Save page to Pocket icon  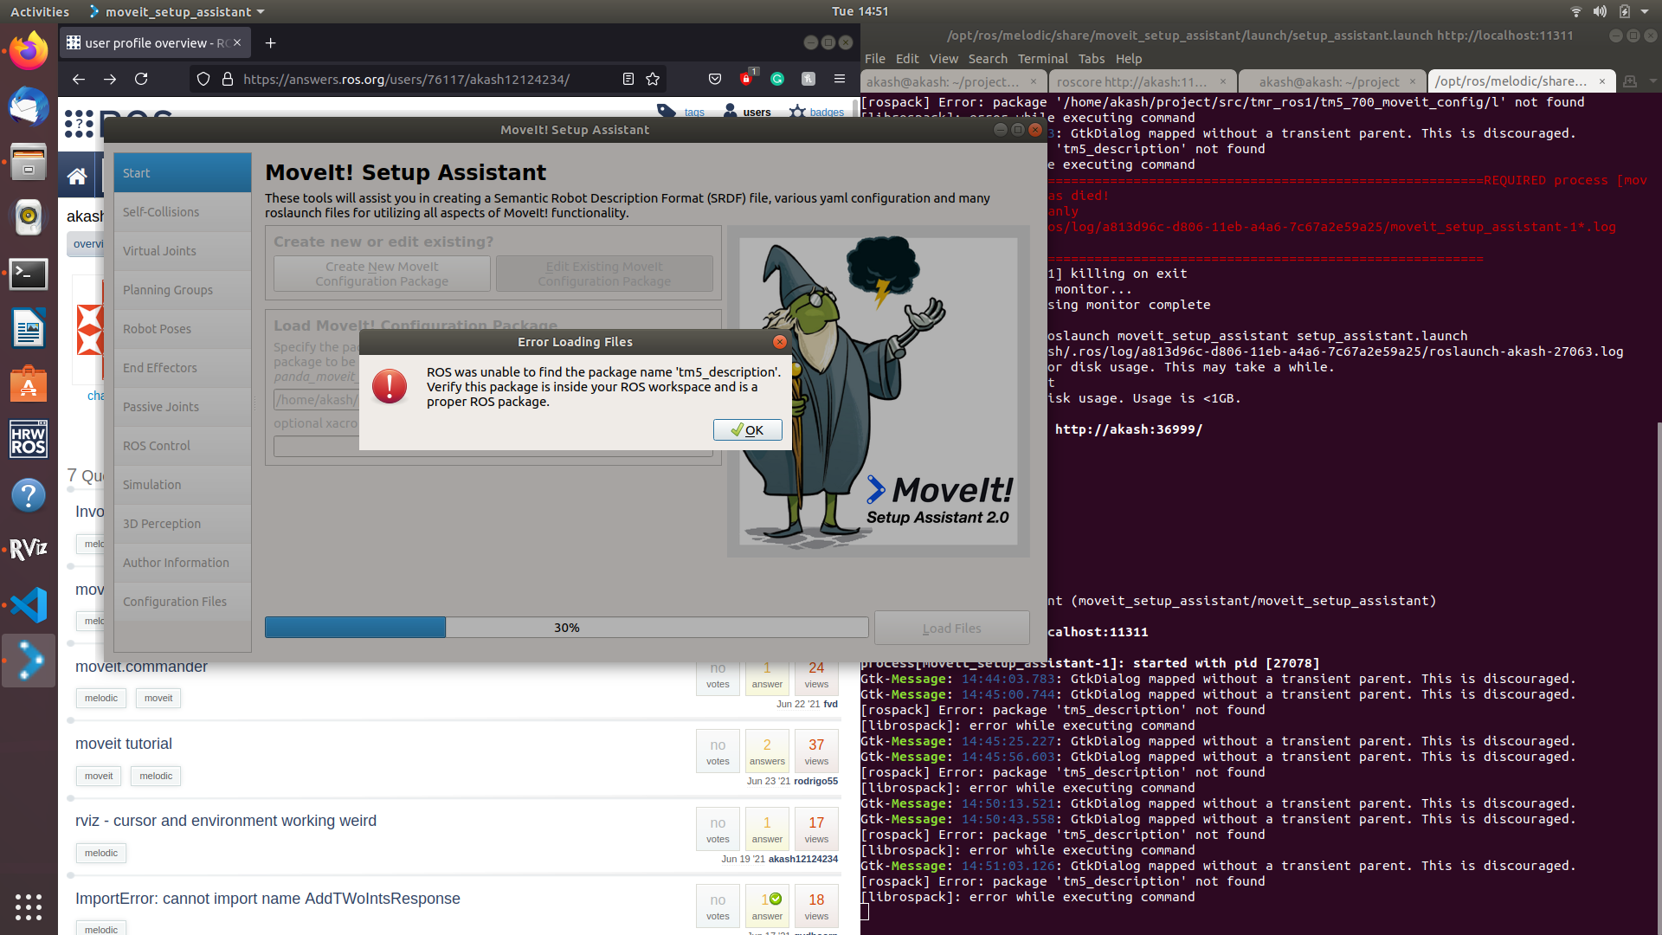[715, 79]
